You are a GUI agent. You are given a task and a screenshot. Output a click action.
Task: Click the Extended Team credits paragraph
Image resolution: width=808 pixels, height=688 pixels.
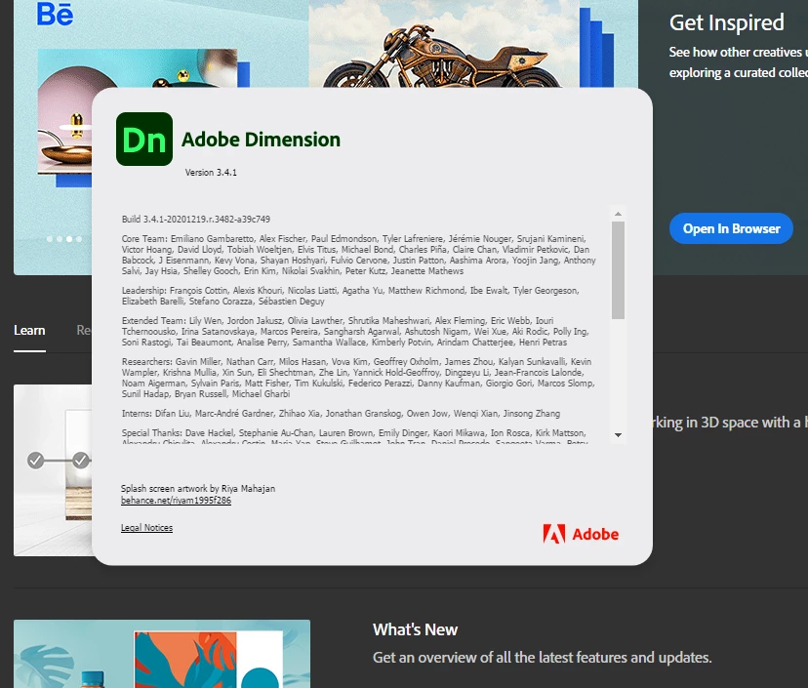pyautogui.click(x=355, y=332)
